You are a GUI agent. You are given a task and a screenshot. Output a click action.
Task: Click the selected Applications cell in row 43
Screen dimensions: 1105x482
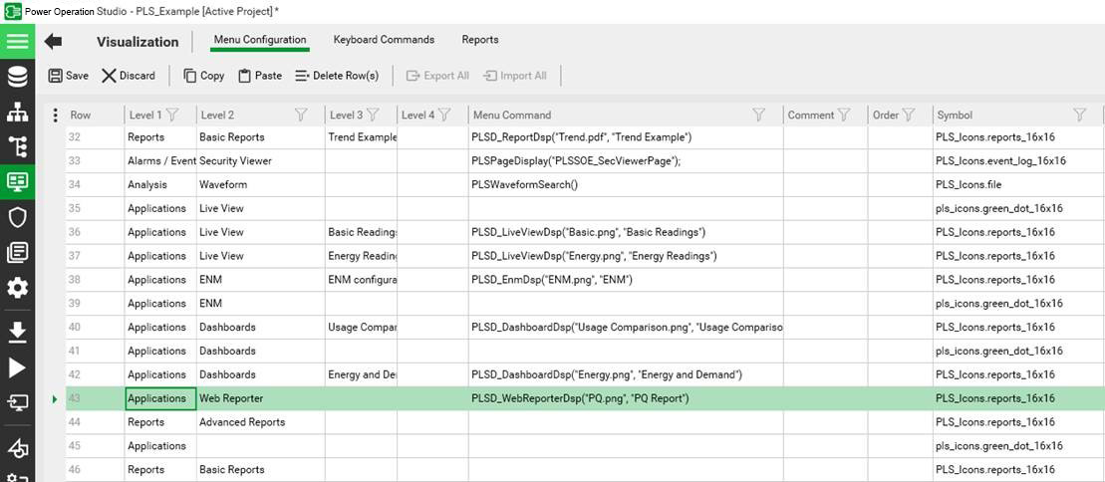tap(160, 399)
